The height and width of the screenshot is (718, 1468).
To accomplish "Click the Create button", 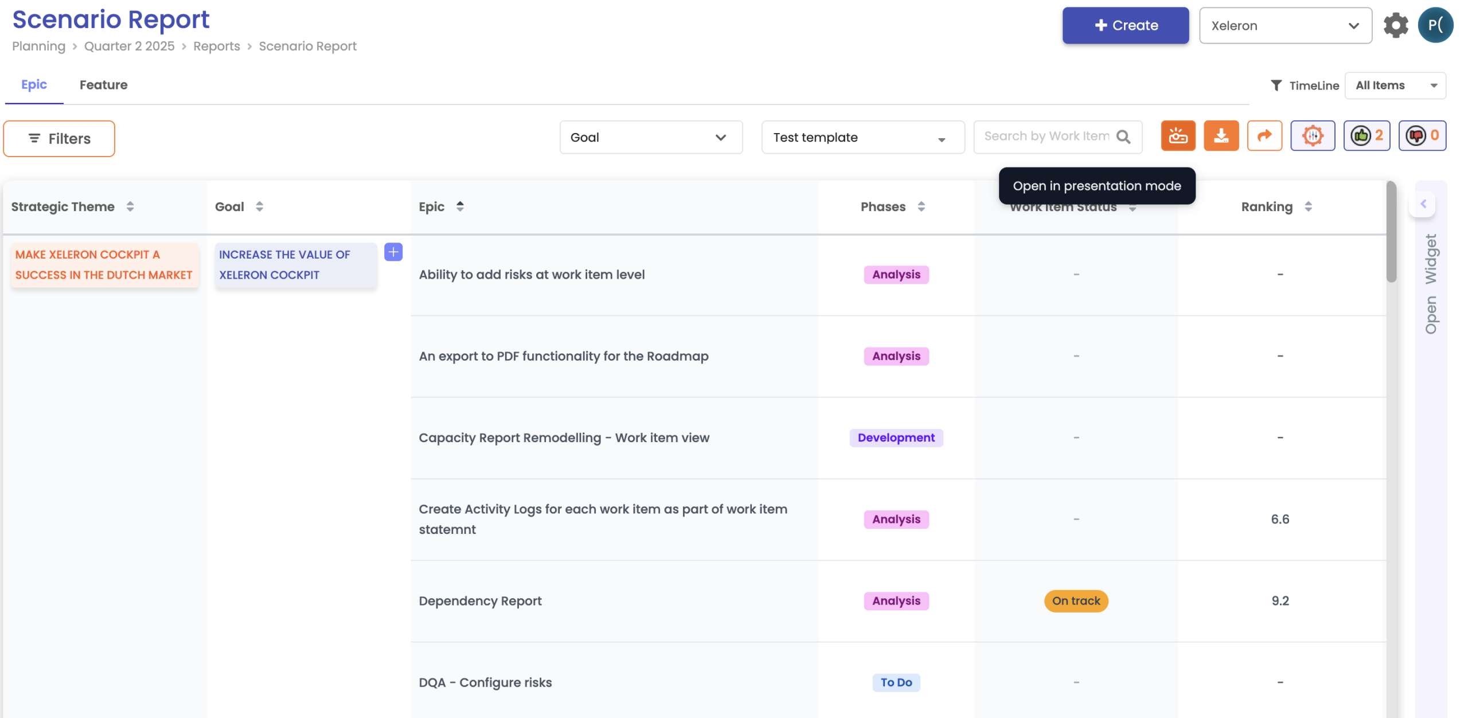I will click(x=1125, y=25).
